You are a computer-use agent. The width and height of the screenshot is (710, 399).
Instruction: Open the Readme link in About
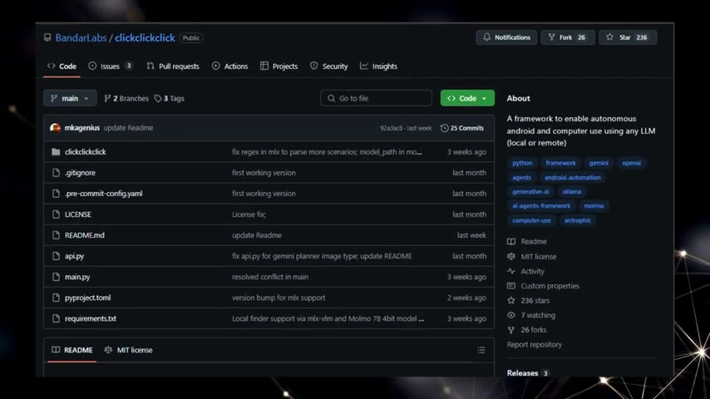coord(527,241)
